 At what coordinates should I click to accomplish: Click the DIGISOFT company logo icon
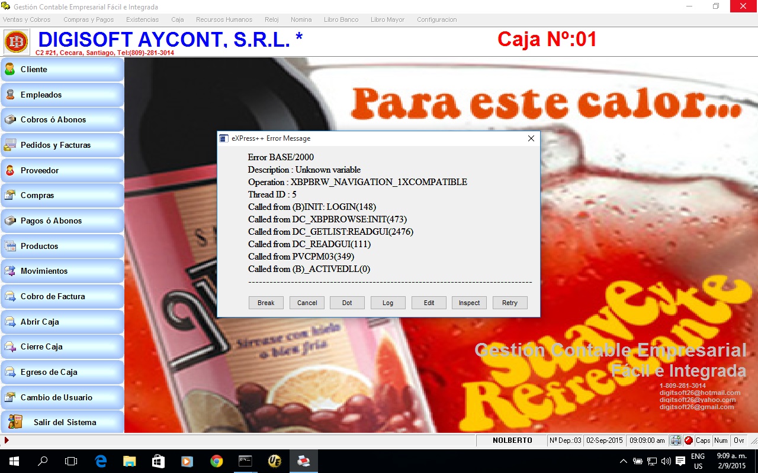point(16,42)
